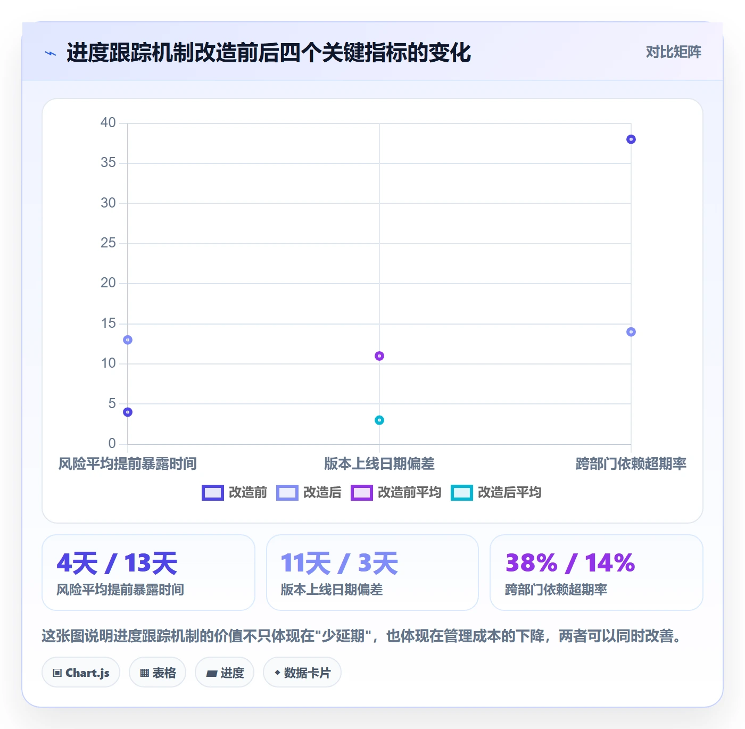Click the y-axis value 20

(108, 283)
